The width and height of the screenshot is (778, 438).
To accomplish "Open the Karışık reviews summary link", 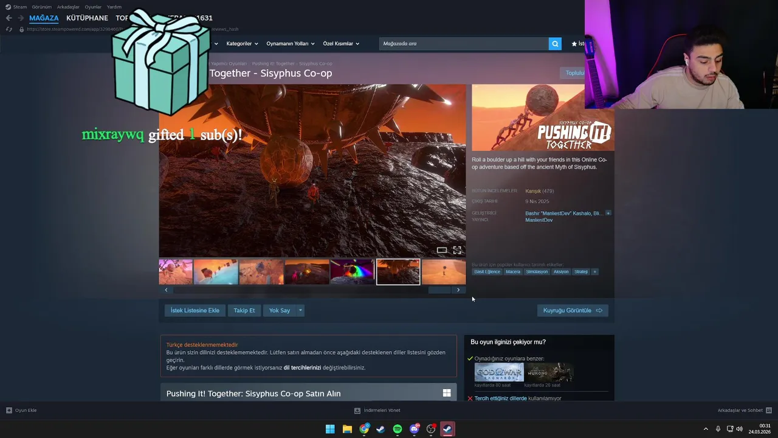I will click(x=533, y=191).
